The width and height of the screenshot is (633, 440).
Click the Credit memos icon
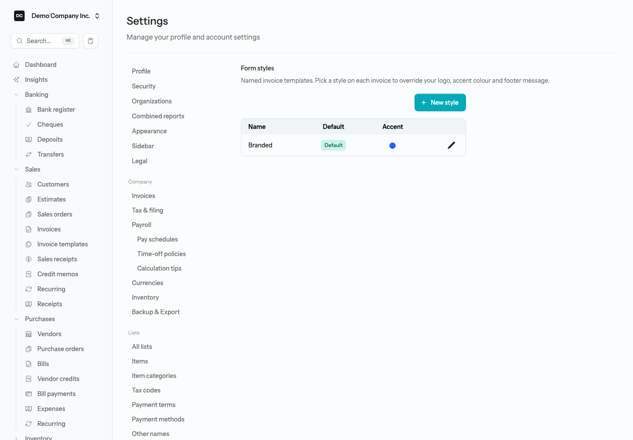click(29, 274)
